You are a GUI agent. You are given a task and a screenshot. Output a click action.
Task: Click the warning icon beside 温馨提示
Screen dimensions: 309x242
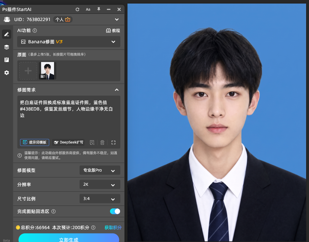pos(19,155)
